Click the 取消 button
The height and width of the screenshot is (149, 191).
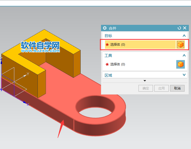coord(177,88)
